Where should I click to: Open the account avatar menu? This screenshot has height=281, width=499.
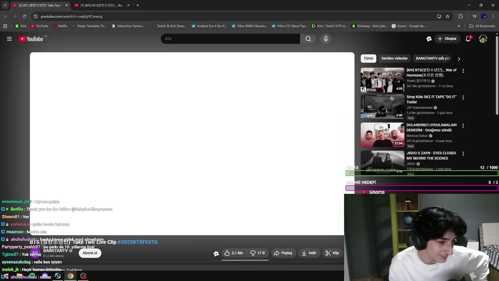click(483, 39)
